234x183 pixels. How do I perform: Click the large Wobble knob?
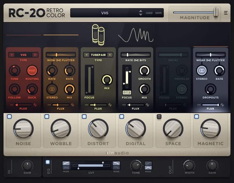(x=61, y=129)
